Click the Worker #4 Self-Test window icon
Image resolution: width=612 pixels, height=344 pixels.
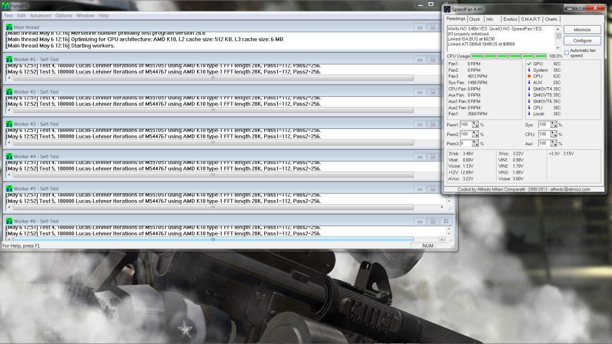tap(8, 156)
